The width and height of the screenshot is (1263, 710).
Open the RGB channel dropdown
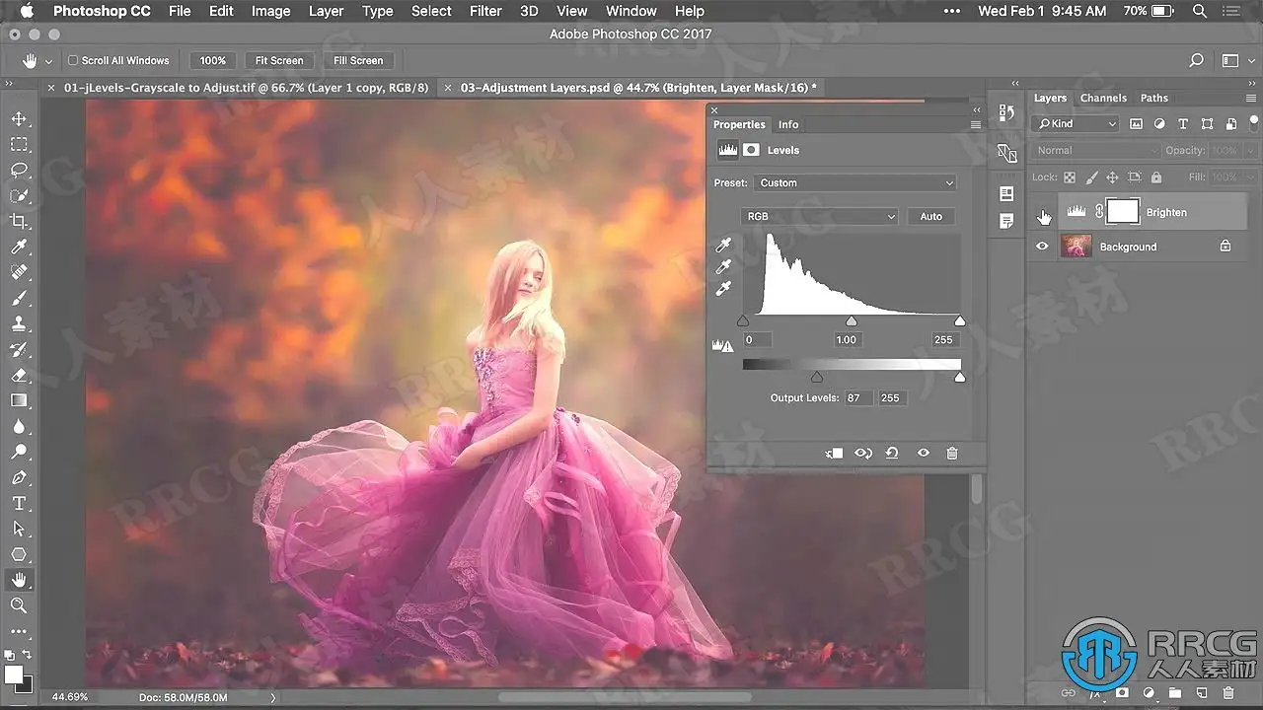820,217
